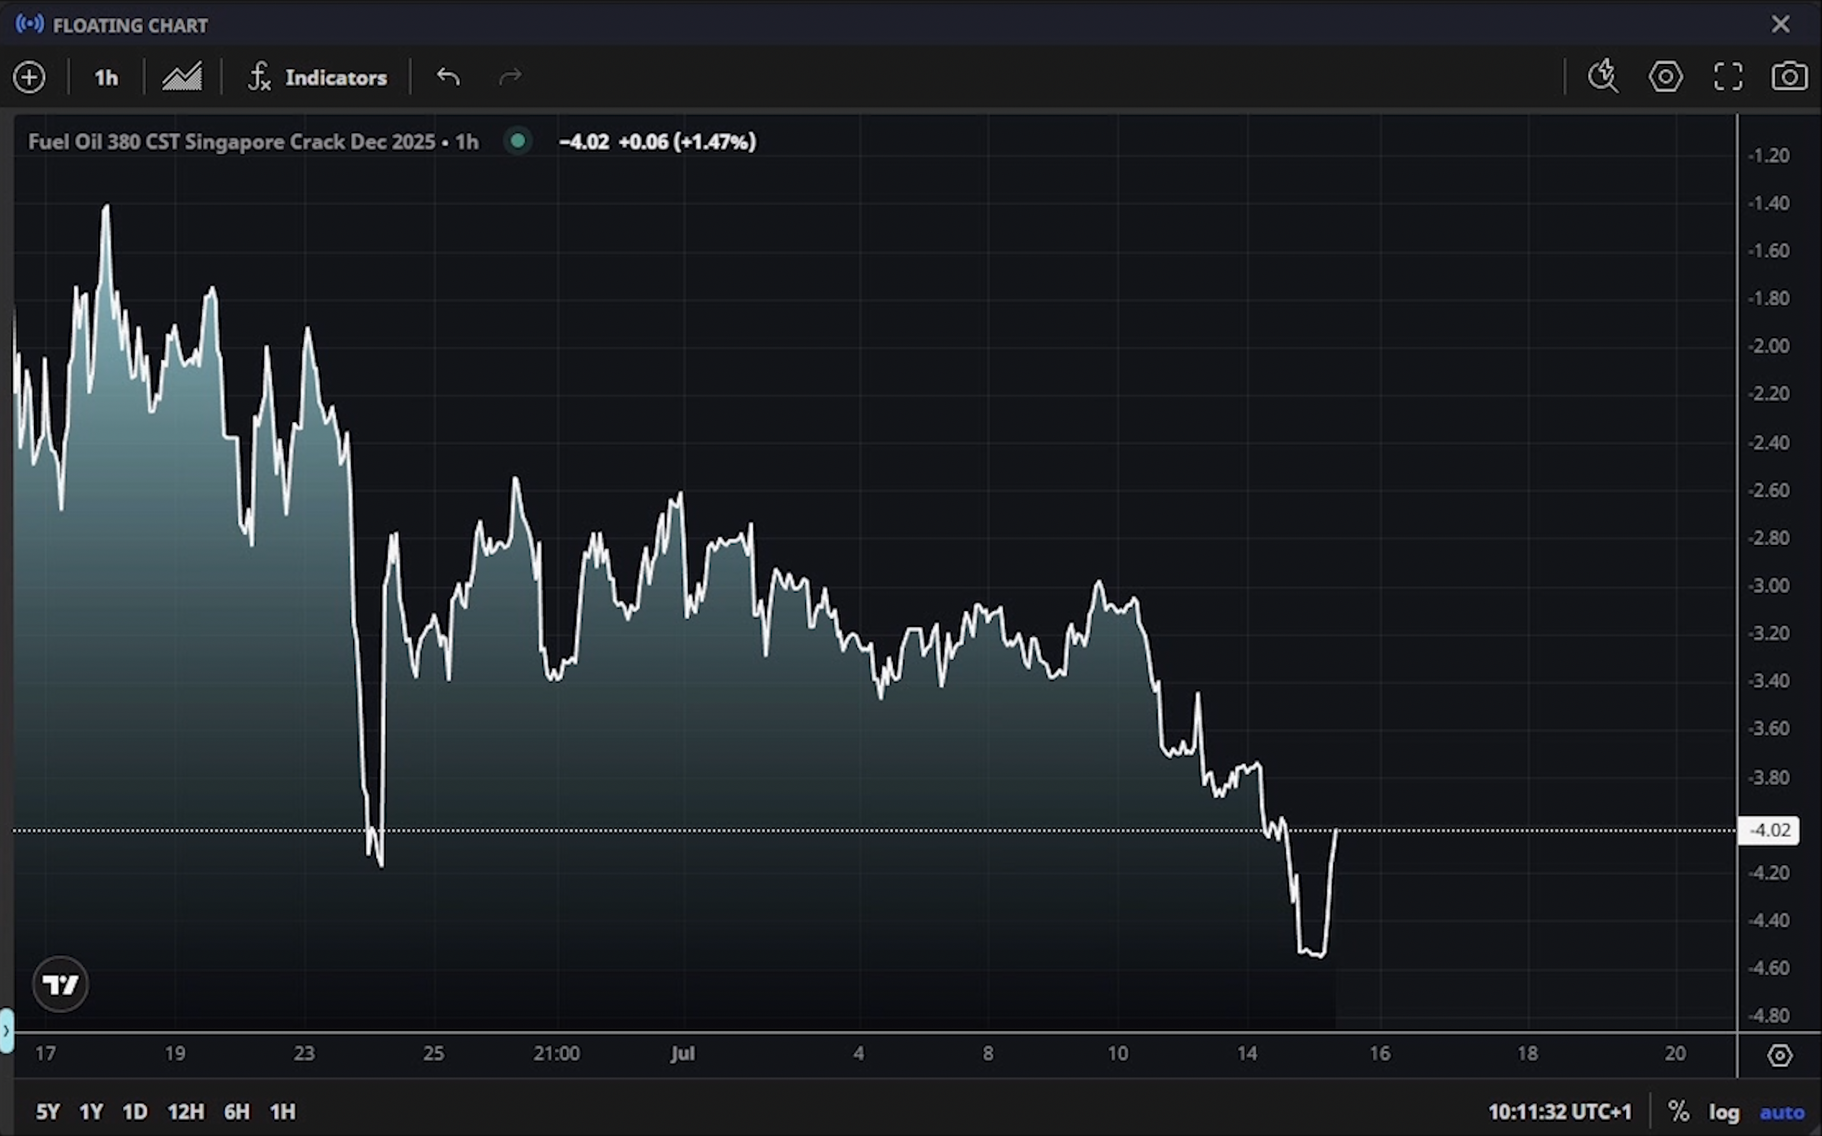This screenshot has width=1822, height=1136.
Task: Toggle percent scale mode
Action: [x=1678, y=1111]
